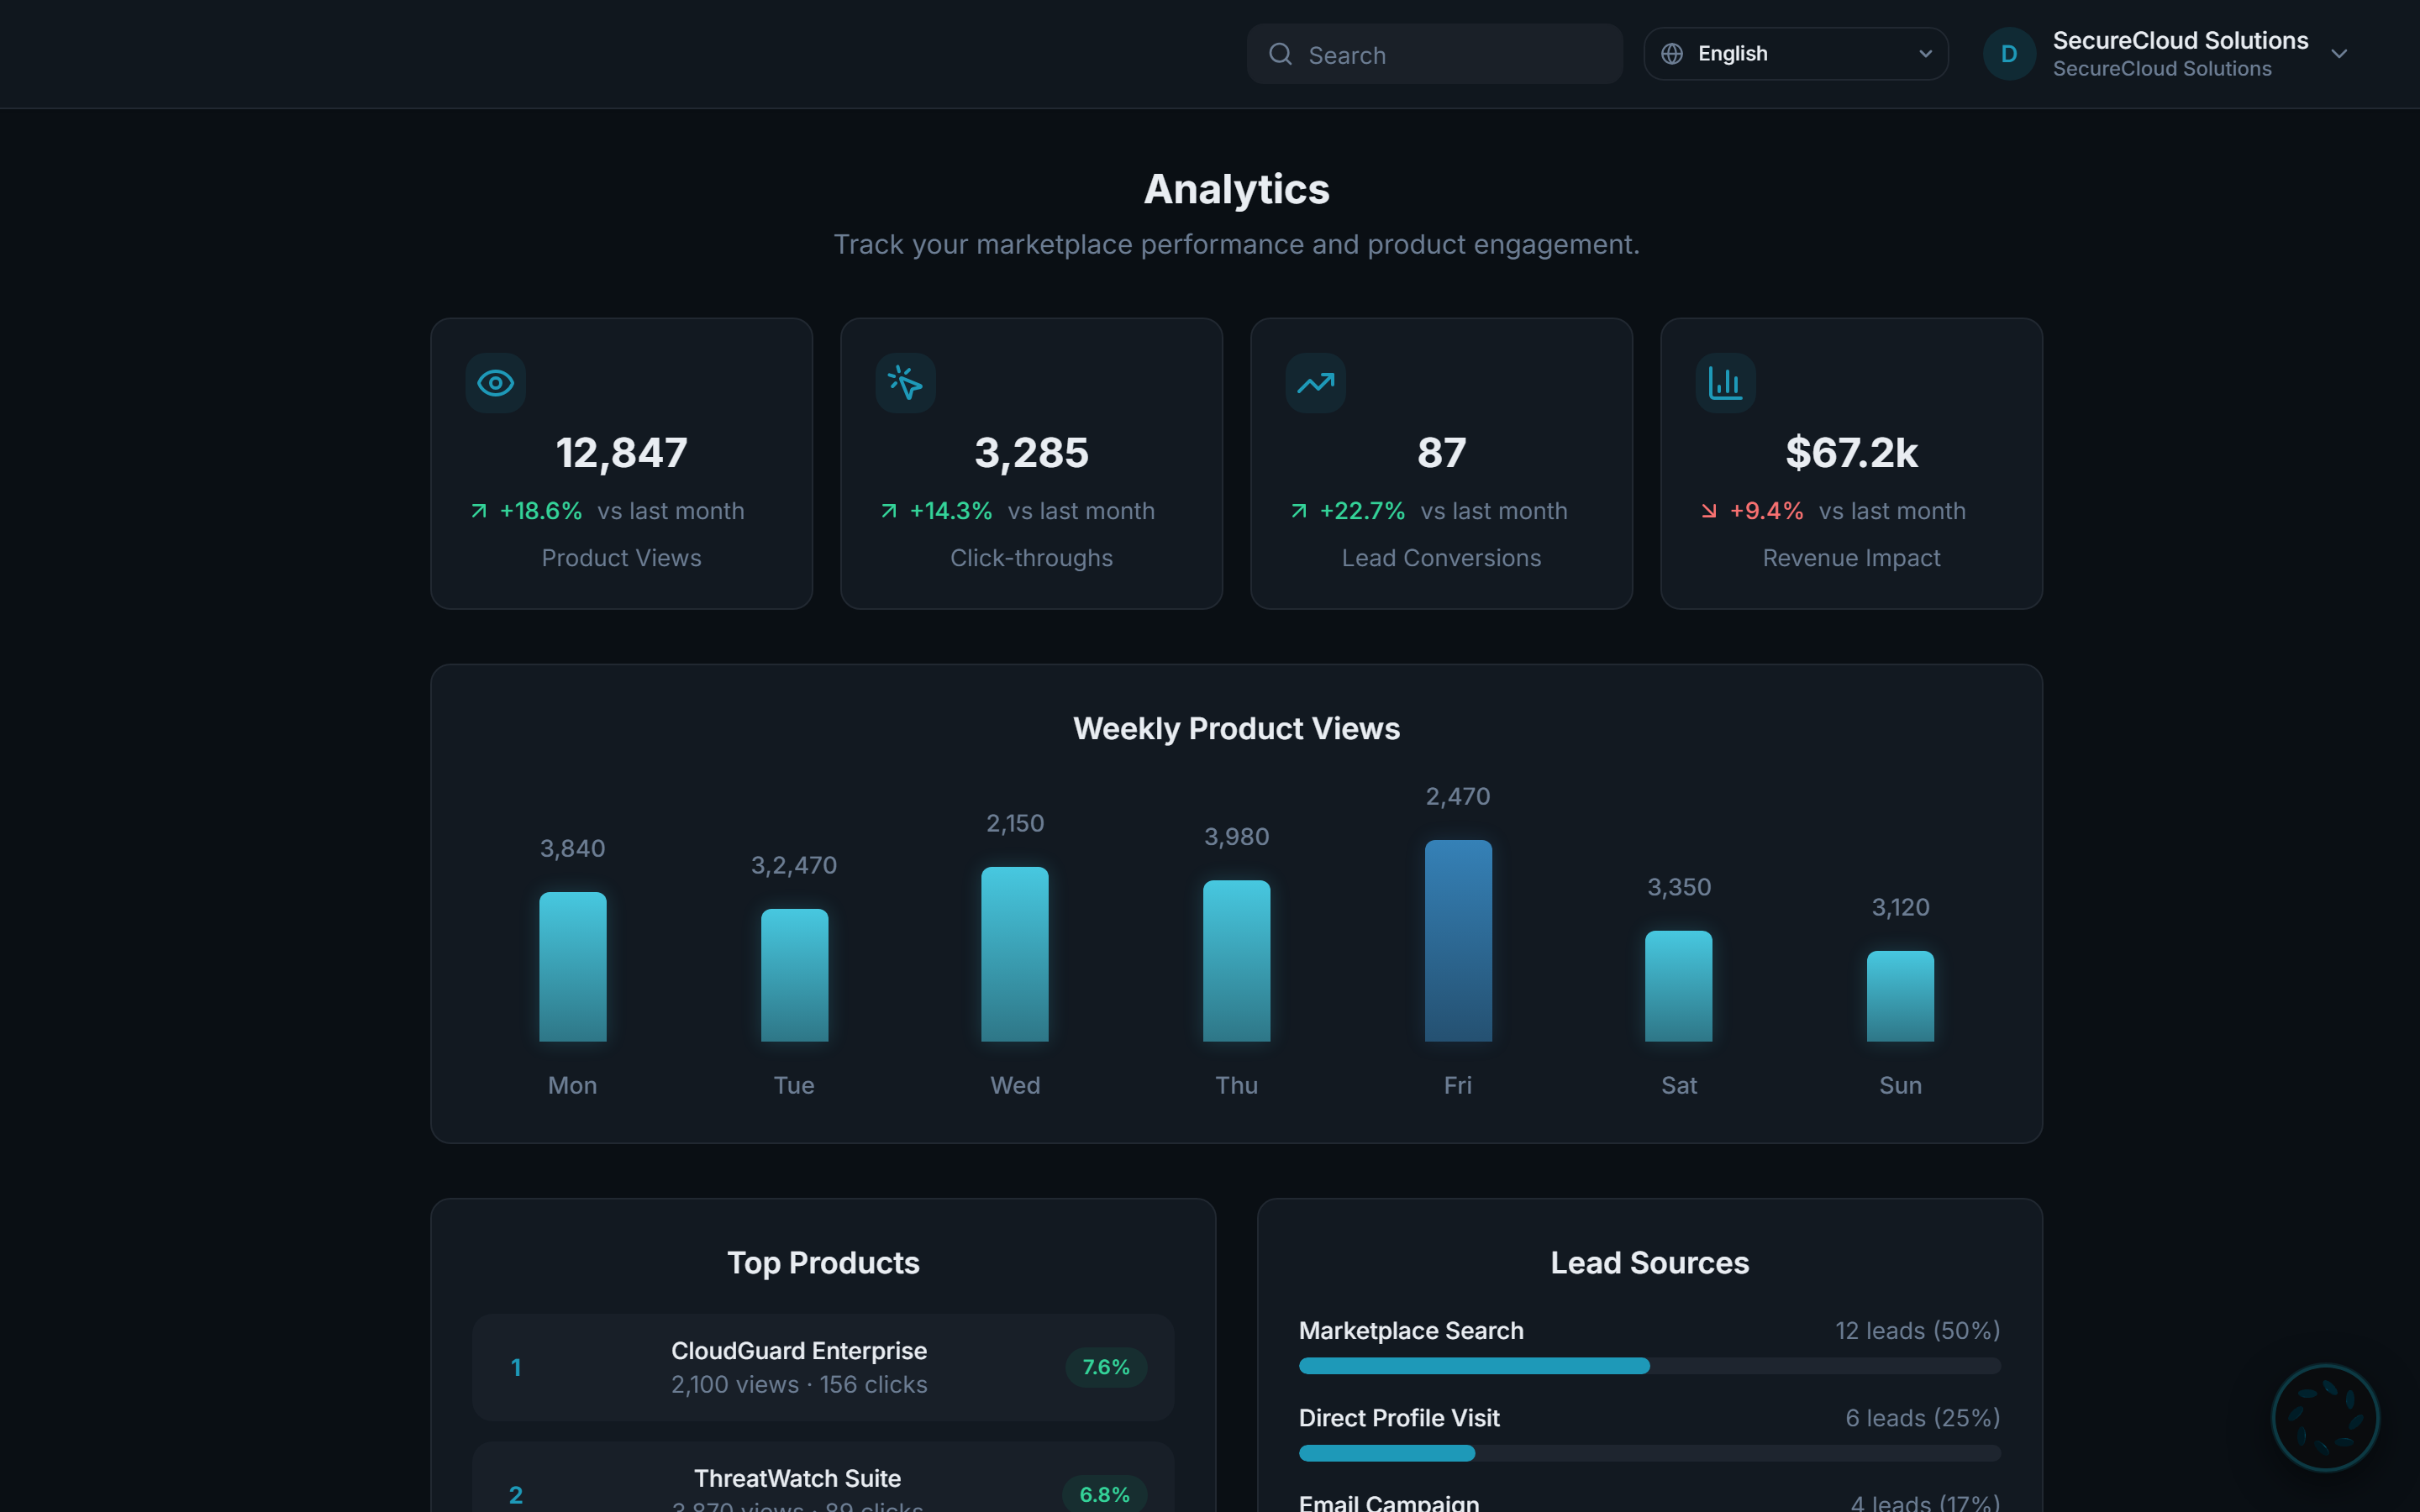Click the up arrow beside +18.6%
The image size is (2420, 1512).
pyautogui.click(x=479, y=511)
